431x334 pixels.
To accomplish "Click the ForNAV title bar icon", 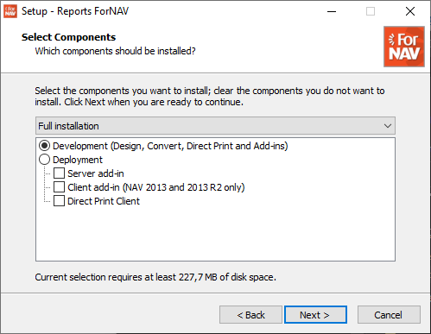I will (10, 11).
